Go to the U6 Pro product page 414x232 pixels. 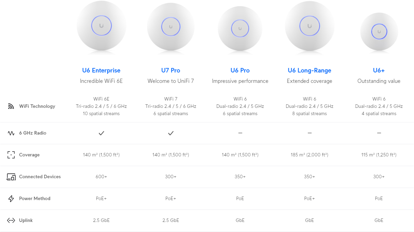240,70
